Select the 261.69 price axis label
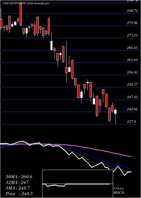Image resolution: width=141 pixels, height=198 pixels. click(132, 60)
